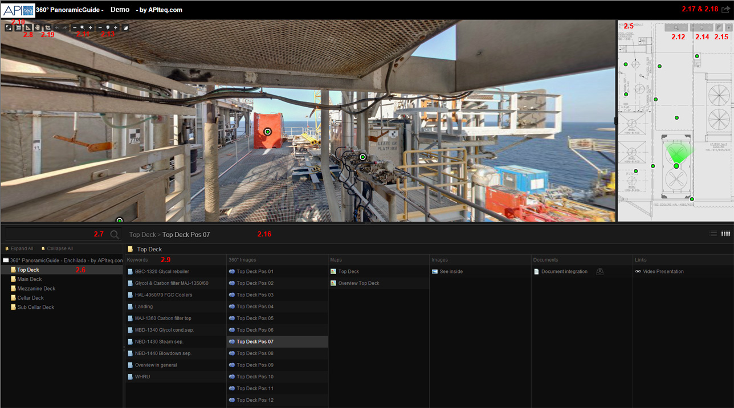Activate the fullscreen view icon
734x408 pixels.
click(9, 27)
